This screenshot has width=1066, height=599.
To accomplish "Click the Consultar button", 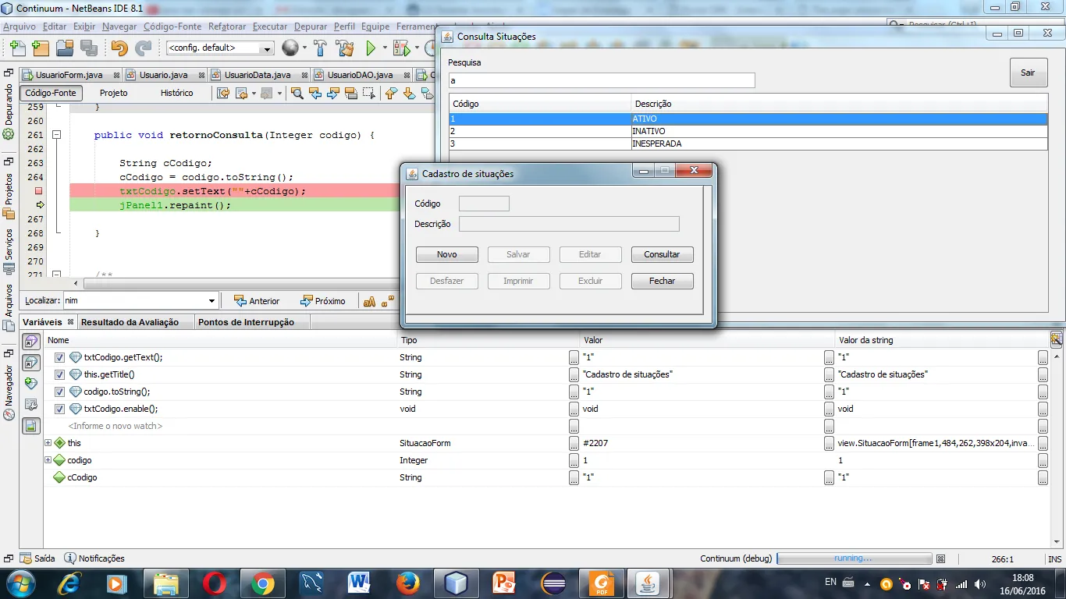I will (662, 254).
